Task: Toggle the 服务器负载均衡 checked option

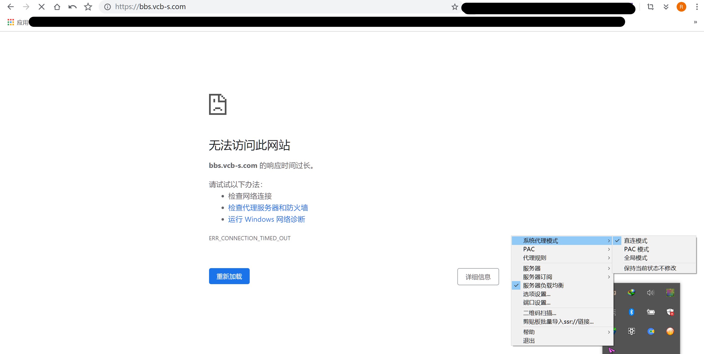Action: [x=562, y=285]
